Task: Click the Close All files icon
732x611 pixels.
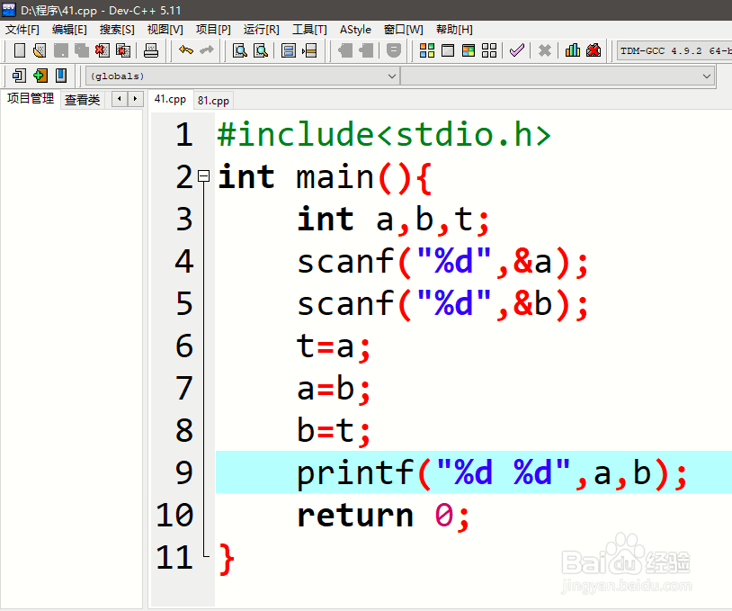Action: pos(123,50)
